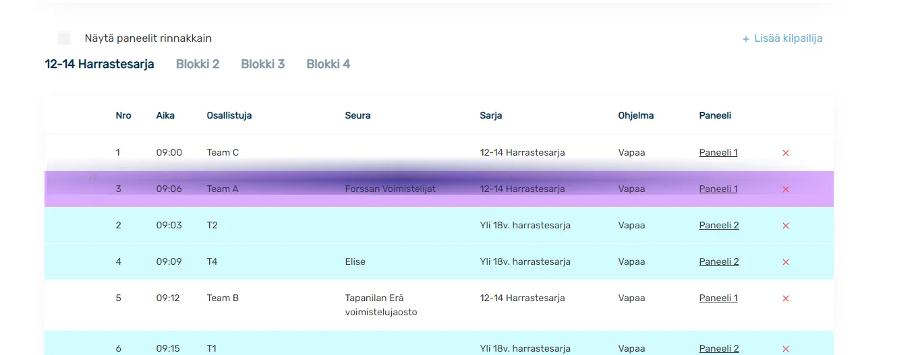
Task: Click Yli 18v. harrastesarja in T4 row
Action: [x=525, y=261]
